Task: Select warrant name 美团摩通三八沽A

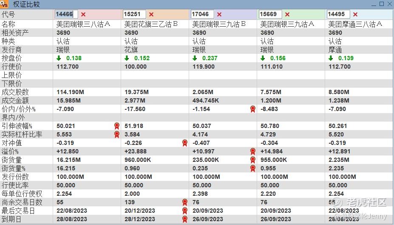Action: pyautogui.click(x=355, y=24)
